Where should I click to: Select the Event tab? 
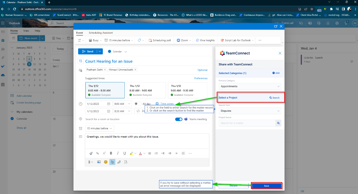pos(79,33)
